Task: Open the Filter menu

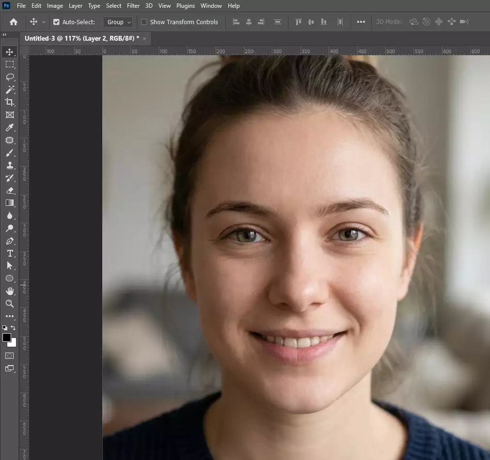Action: coord(133,6)
